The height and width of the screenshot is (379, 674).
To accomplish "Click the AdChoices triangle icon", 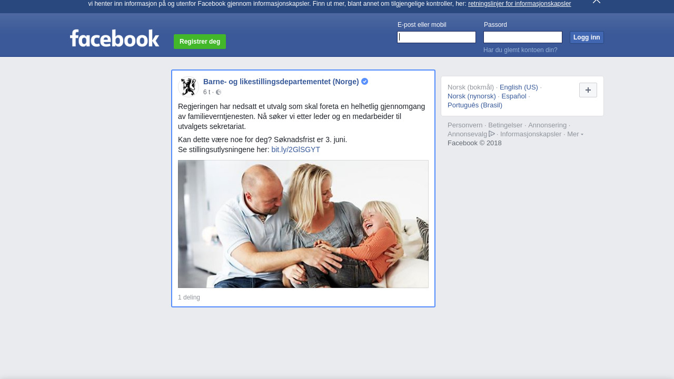I will [x=492, y=134].
